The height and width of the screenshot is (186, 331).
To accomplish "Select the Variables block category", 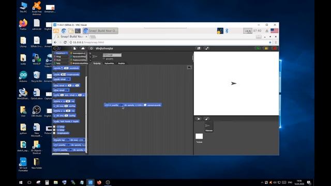I will pos(79,63).
